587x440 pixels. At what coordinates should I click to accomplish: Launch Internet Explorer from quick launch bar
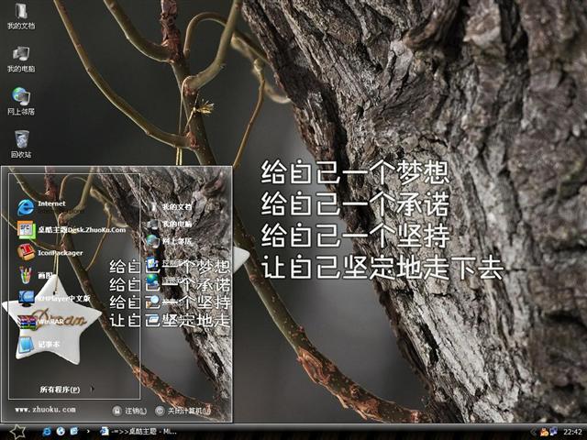[47, 432]
